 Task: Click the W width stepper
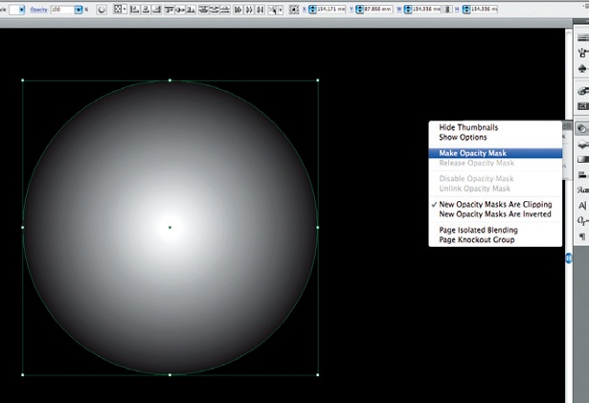click(408, 10)
